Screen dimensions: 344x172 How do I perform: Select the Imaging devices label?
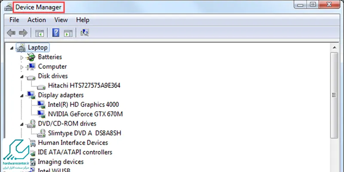point(61,162)
